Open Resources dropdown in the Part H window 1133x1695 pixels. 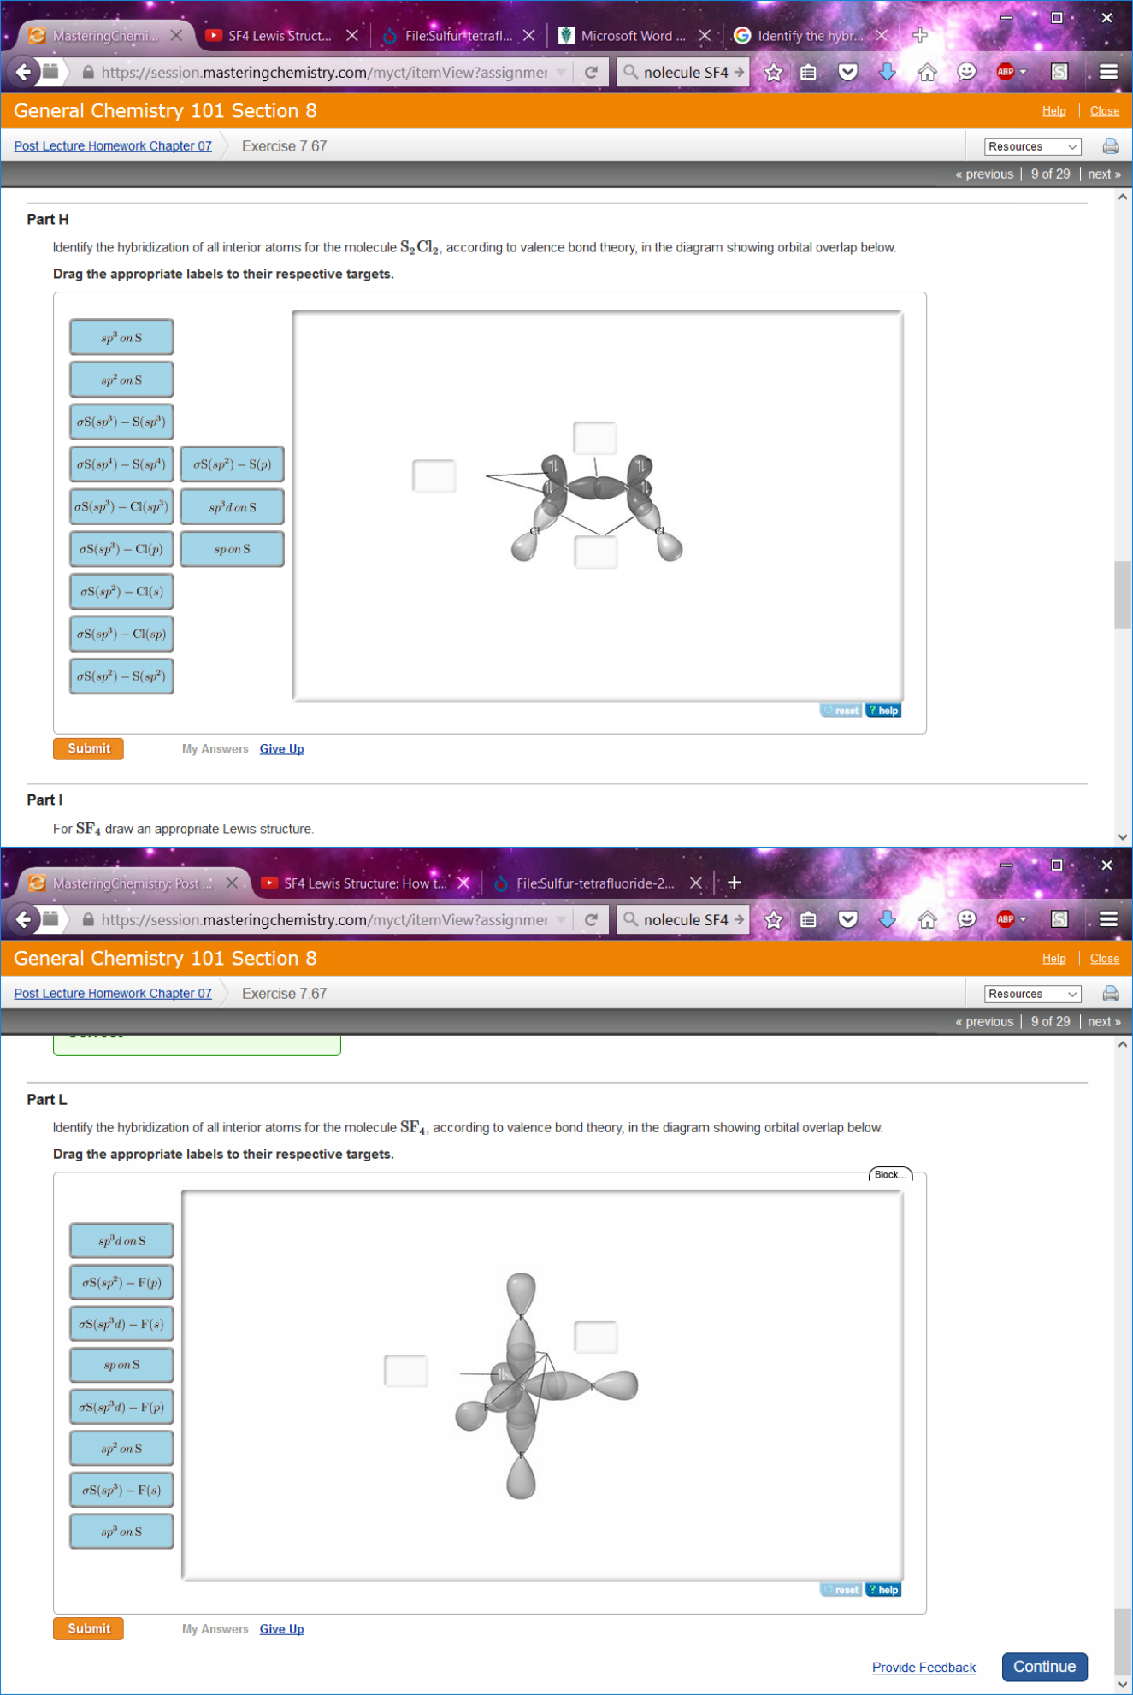click(1032, 146)
